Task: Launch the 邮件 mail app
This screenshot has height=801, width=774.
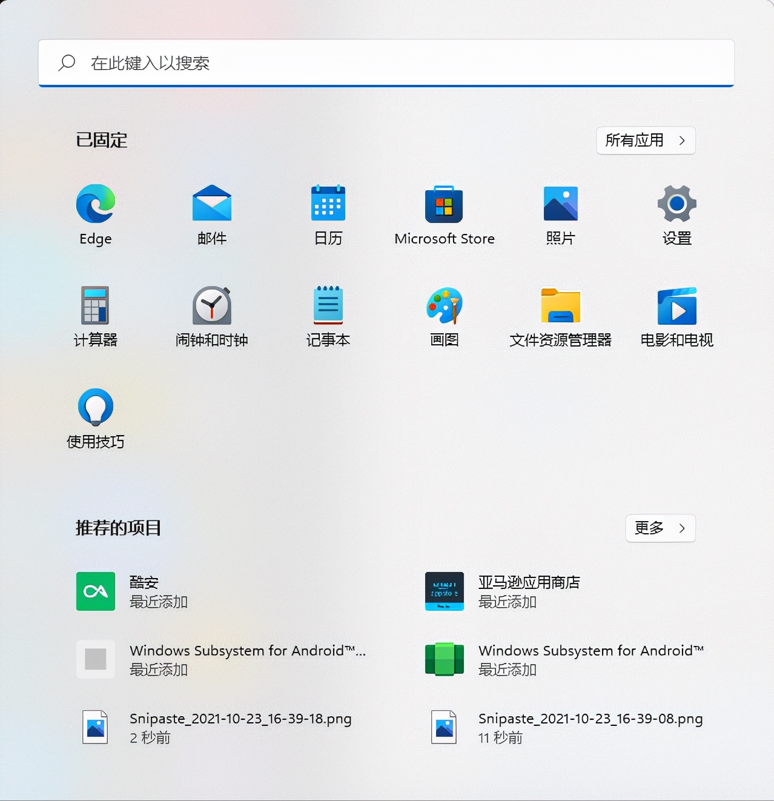Action: [212, 204]
